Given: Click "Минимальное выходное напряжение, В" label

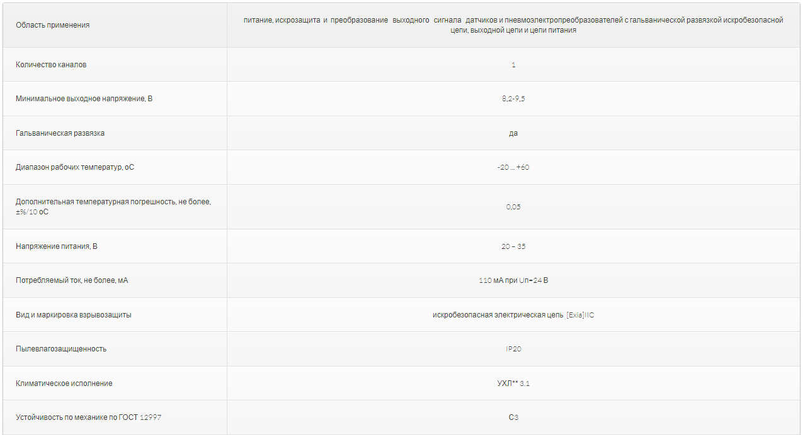Looking at the screenshot, I should tap(84, 99).
